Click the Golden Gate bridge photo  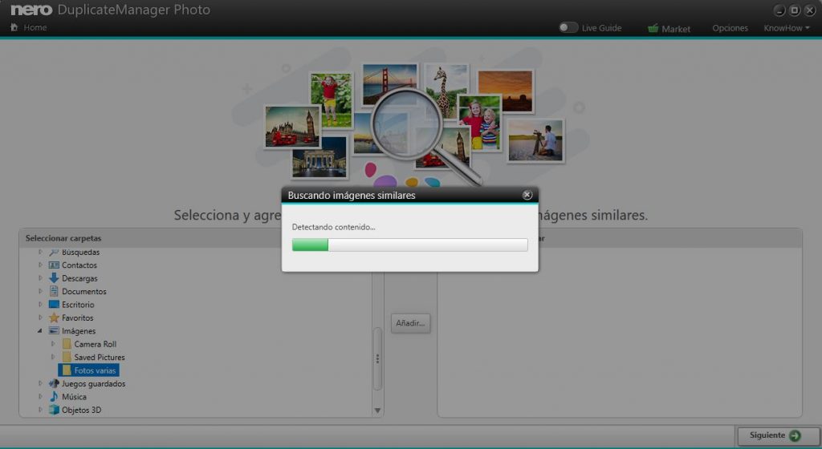[389, 83]
